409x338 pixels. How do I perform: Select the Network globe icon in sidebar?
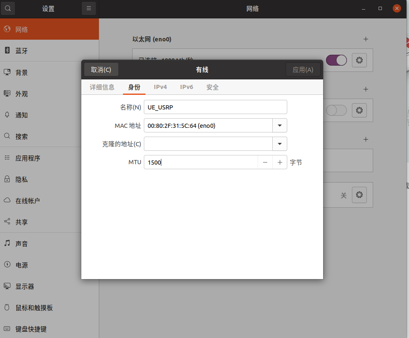(8, 29)
